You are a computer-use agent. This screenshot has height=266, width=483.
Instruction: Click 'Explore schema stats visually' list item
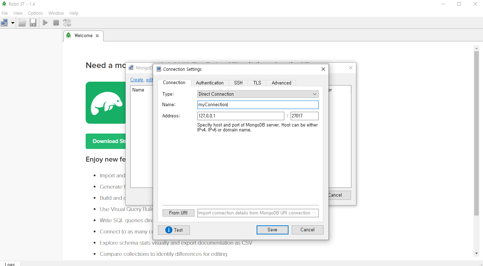coord(176,243)
